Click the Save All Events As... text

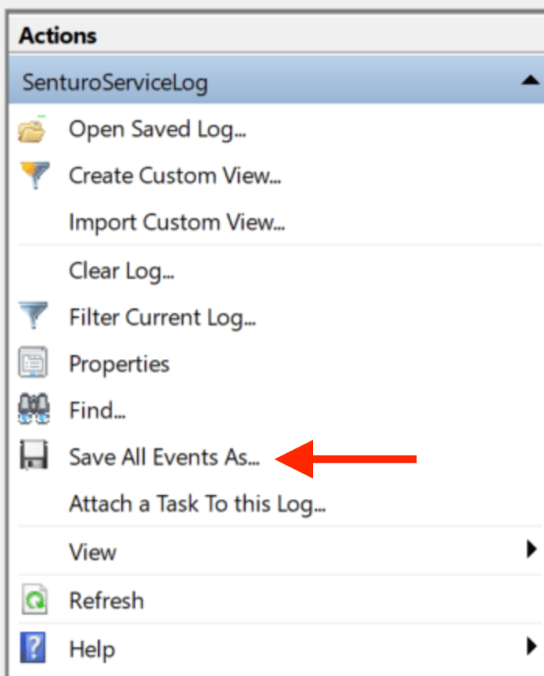pos(164,457)
